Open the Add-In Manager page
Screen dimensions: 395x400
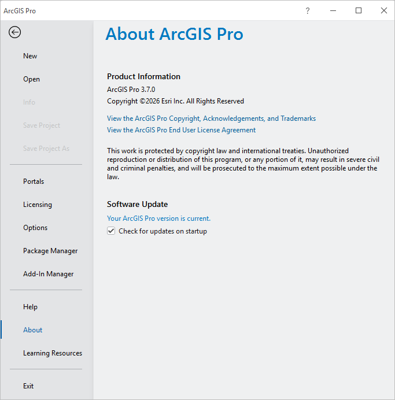tap(48, 274)
